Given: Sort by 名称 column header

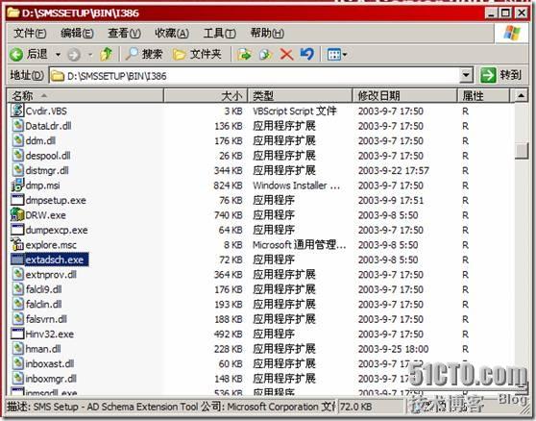Looking at the screenshot, I should [x=85, y=96].
